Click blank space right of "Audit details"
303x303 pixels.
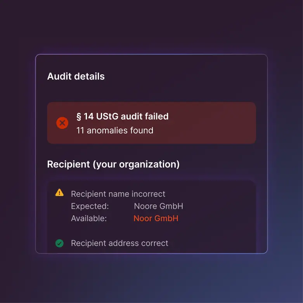tap(186, 76)
